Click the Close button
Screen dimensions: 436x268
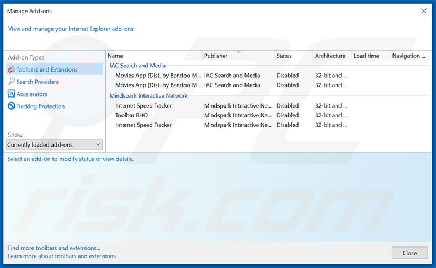(x=410, y=253)
